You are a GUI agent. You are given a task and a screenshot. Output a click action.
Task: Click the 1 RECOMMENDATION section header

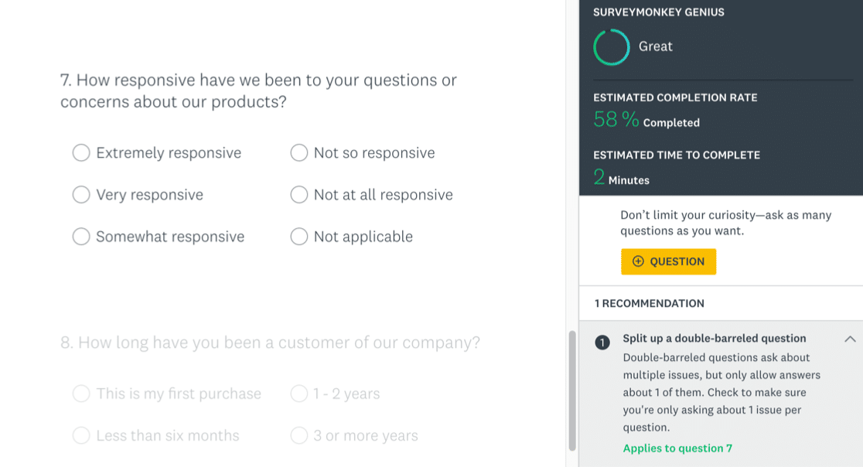(650, 304)
